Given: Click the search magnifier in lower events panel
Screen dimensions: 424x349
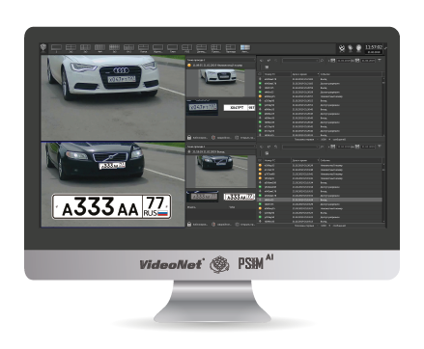Looking at the screenshot, I should coord(322,147).
